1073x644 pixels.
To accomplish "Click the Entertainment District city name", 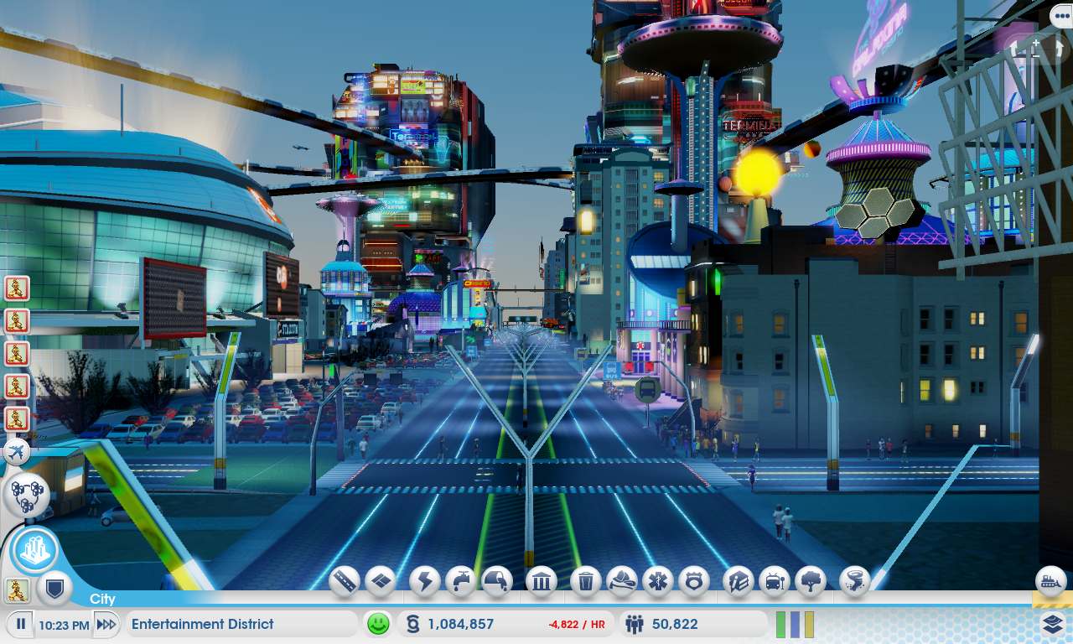I will coord(202,624).
